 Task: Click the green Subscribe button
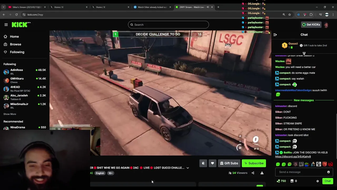pyautogui.click(x=254, y=163)
